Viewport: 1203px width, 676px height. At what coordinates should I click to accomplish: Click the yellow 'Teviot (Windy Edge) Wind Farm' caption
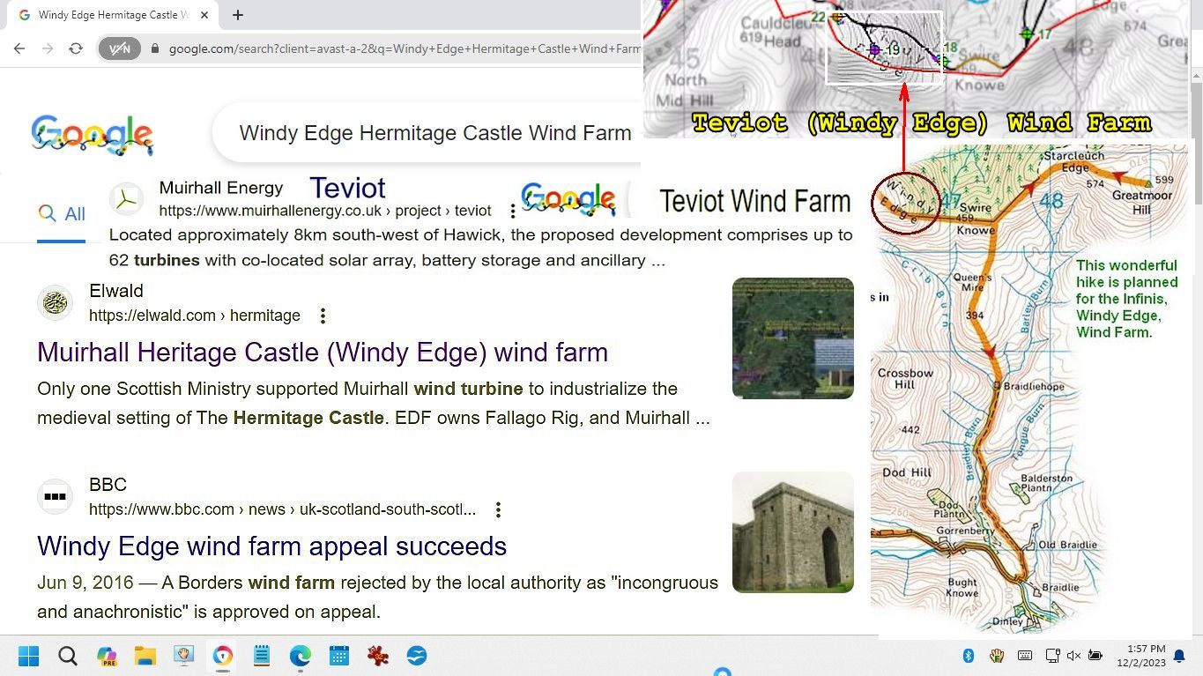(921, 123)
